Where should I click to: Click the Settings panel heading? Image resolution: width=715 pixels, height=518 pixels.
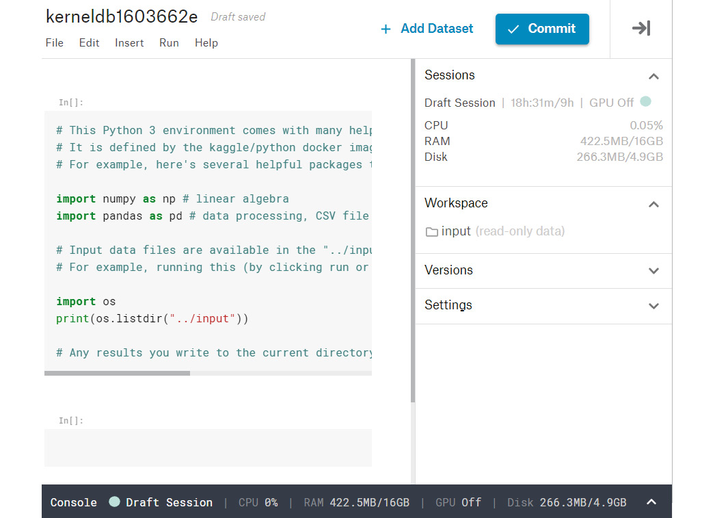tap(448, 305)
